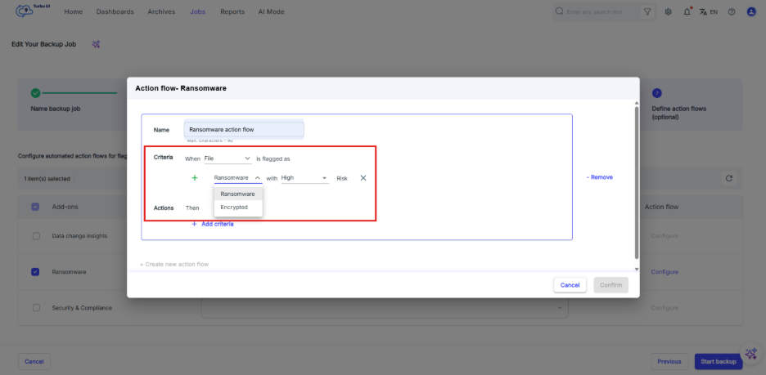Viewport: 766px width, 375px height.
Task: Go to the Dashboards menu
Action: 115,12
